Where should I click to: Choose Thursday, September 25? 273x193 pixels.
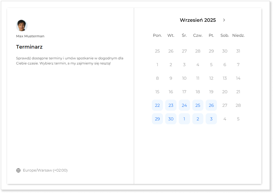coord(198,105)
